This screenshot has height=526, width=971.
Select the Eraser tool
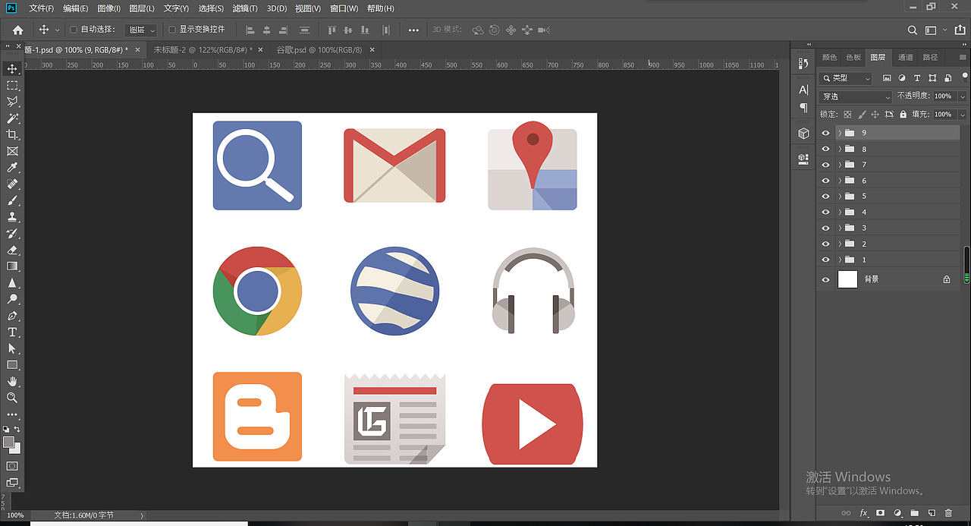[12, 250]
